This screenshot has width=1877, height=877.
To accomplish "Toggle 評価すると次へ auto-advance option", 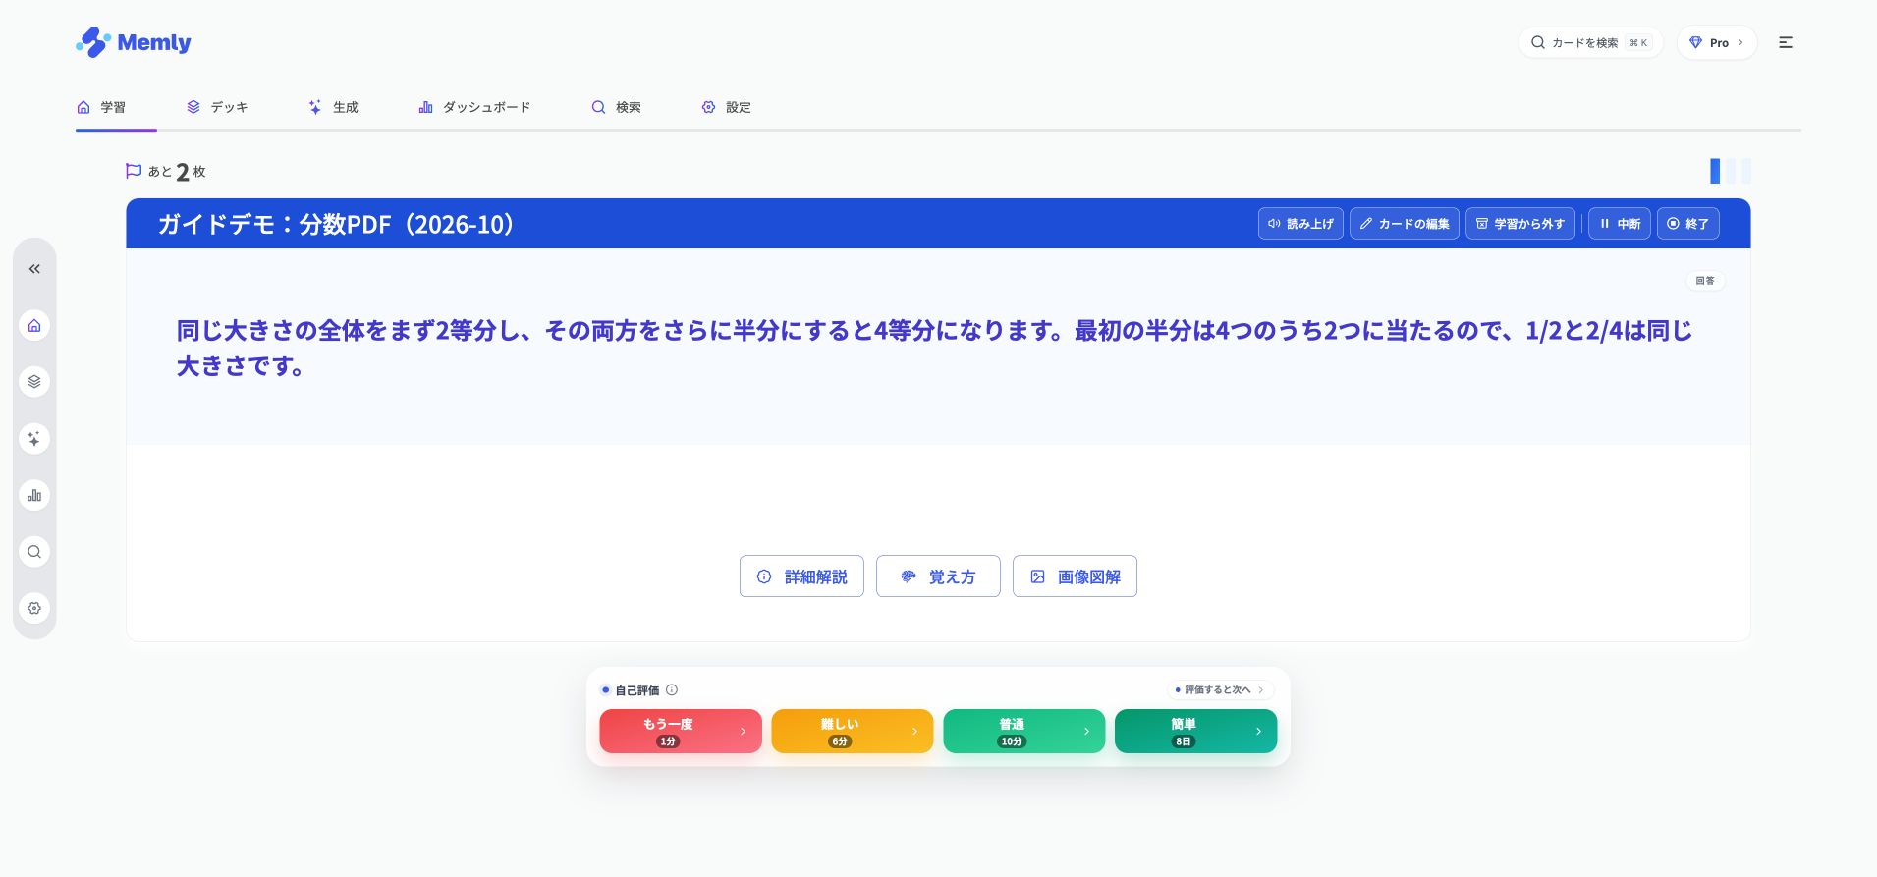I will tap(1221, 690).
